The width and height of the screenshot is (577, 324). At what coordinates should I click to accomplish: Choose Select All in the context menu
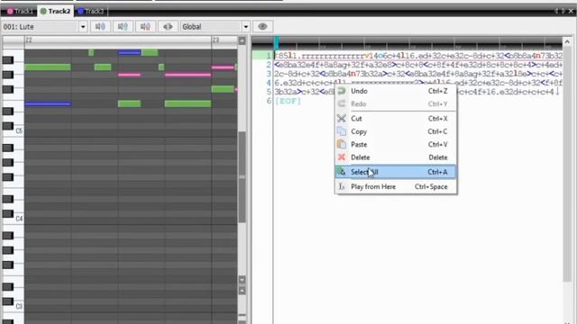396,172
